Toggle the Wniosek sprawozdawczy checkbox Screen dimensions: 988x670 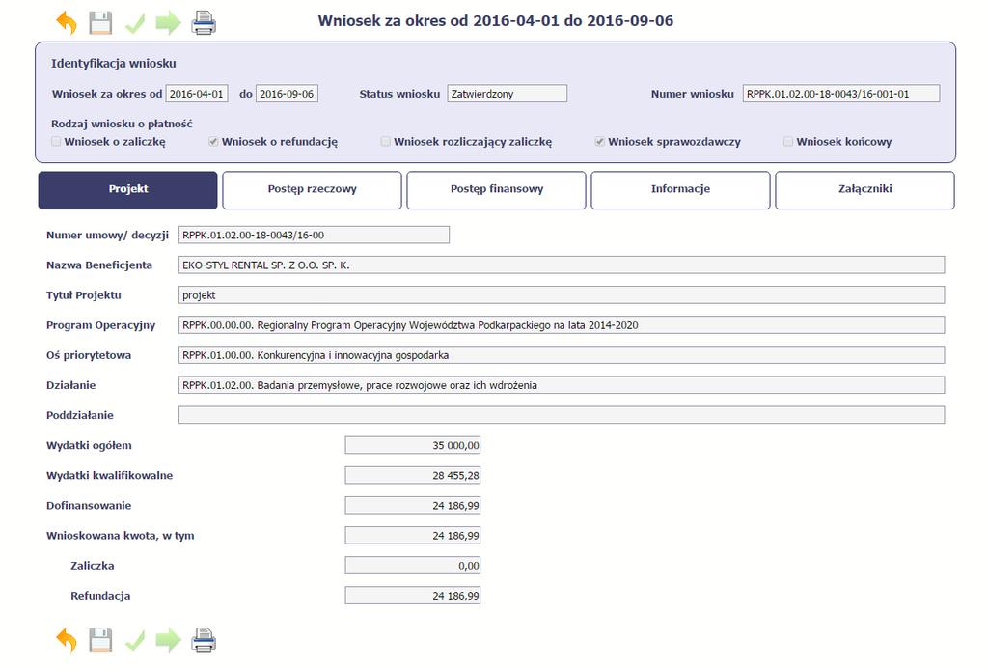[600, 141]
